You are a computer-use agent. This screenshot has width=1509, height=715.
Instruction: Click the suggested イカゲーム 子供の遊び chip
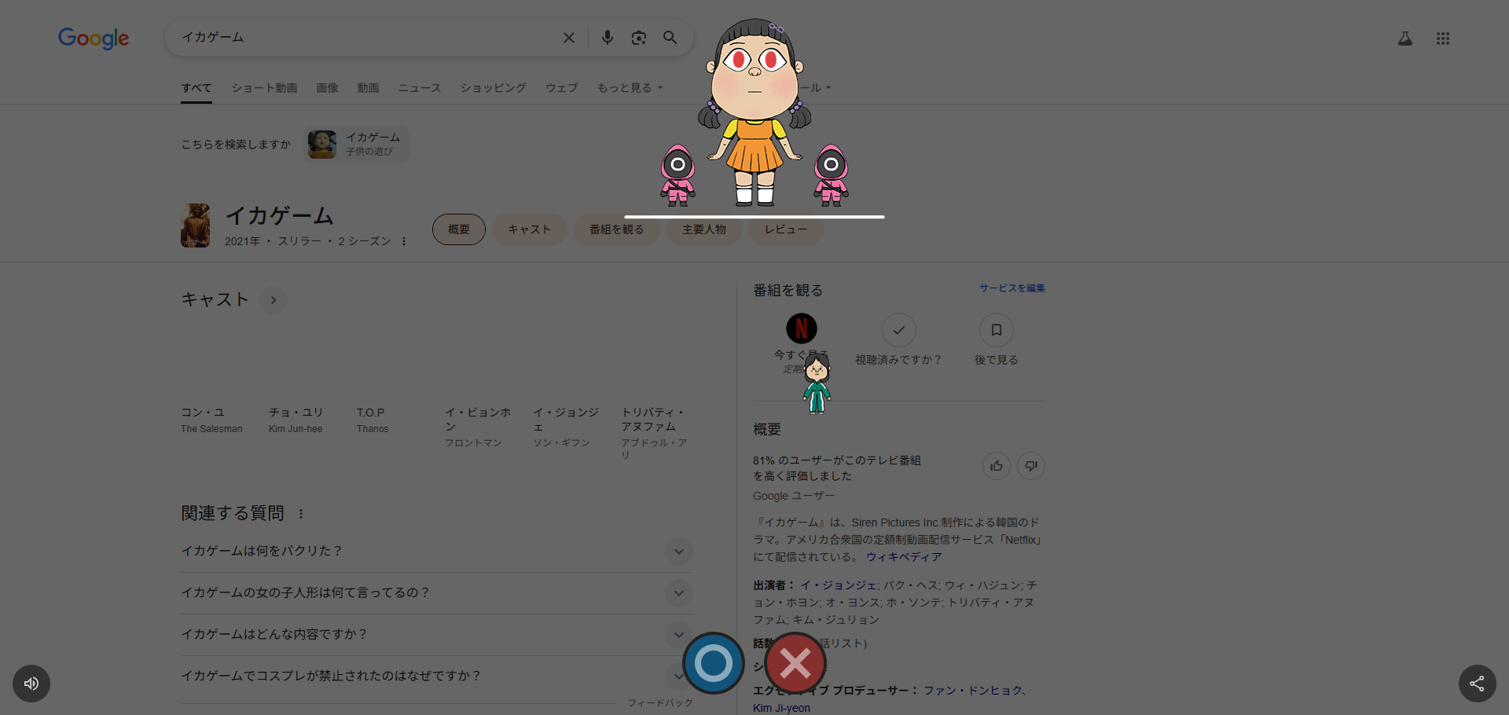point(357,145)
